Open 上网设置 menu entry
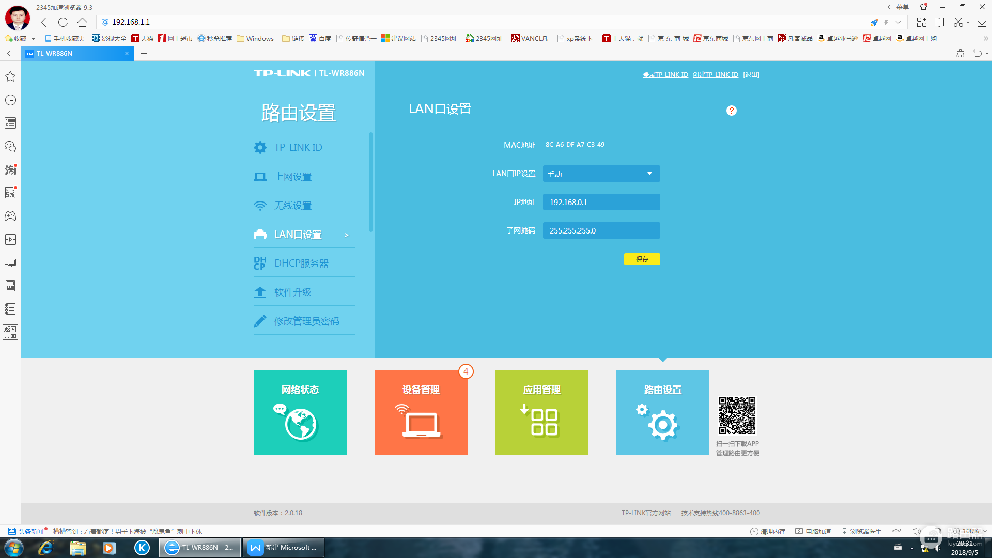This screenshot has width=992, height=558. point(293,176)
